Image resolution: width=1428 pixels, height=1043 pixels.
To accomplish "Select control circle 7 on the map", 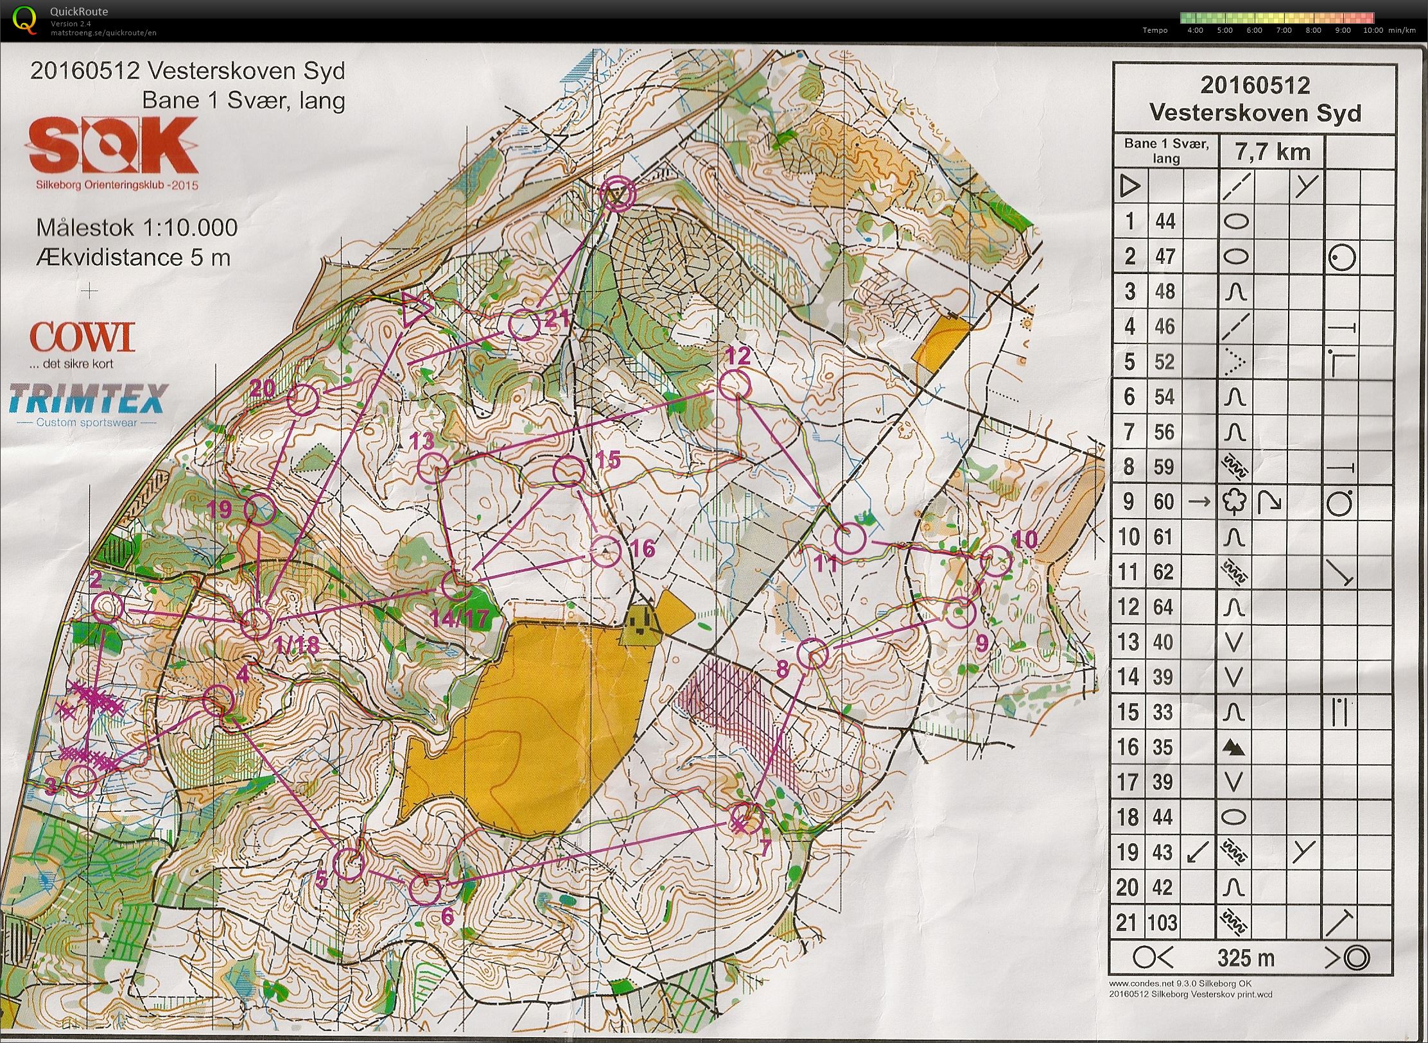I will [747, 818].
